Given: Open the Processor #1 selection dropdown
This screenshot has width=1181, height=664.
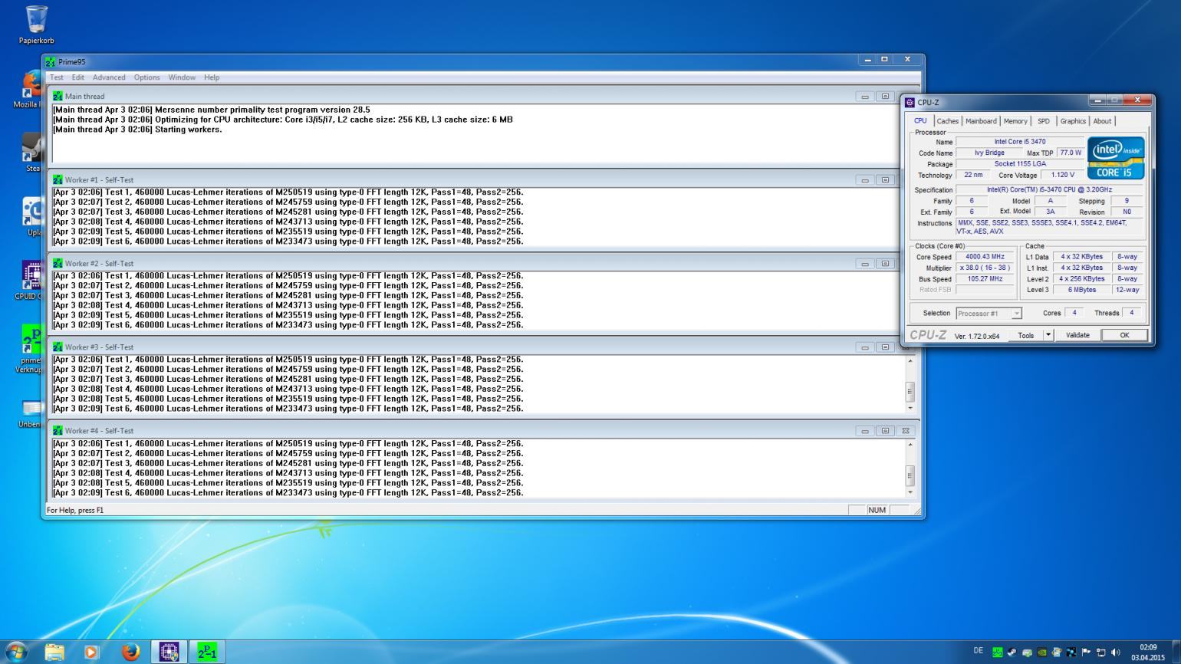Looking at the screenshot, I should point(989,313).
